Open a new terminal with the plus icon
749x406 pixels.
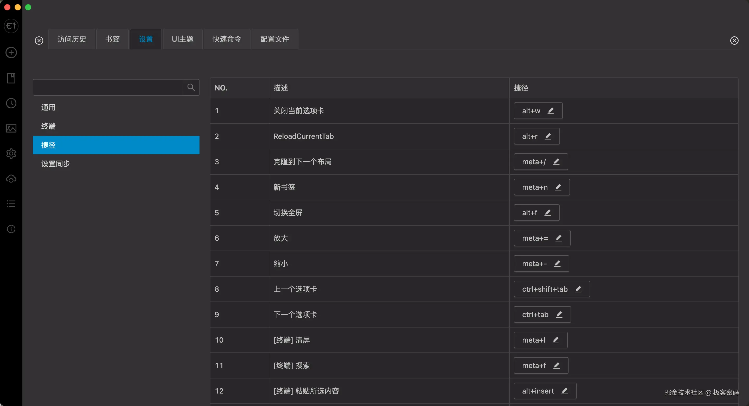point(11,53)
